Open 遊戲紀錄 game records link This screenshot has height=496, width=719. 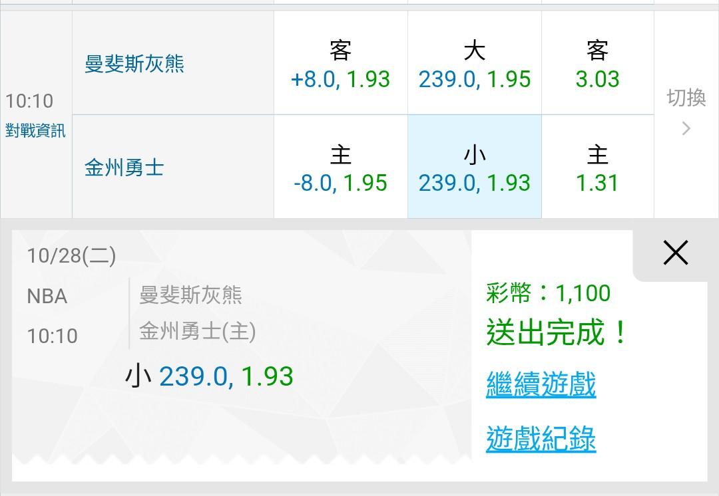(x=541, y=439)
